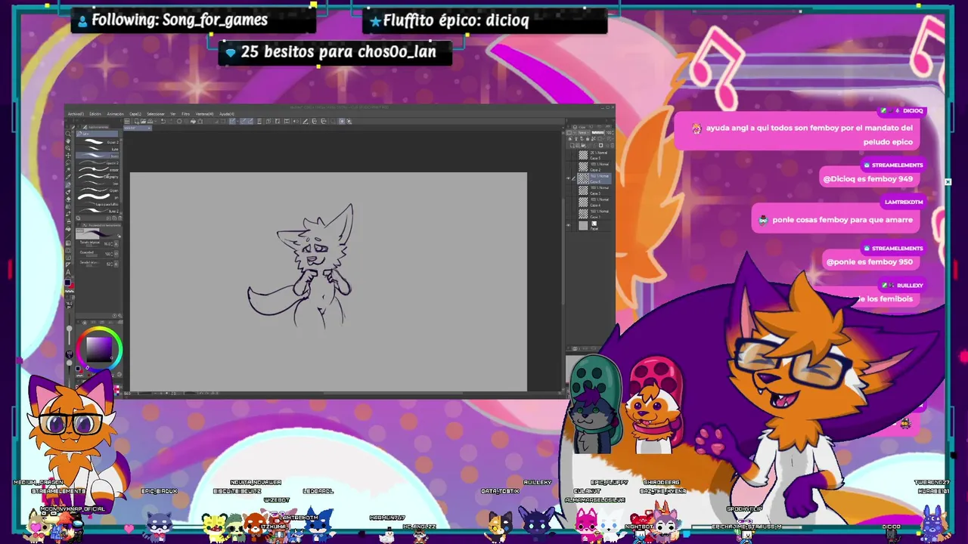Image resolution: width=968 pixels, height=544 pixels.
Task: Select the Move Layer tool
Action: click(68, 156)
